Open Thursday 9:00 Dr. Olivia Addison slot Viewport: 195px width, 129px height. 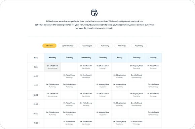click(x=103, y=67)
